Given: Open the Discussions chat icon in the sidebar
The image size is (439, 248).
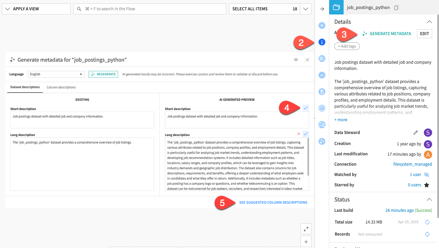Looking at the screenshot, I should tap(322, 125).
